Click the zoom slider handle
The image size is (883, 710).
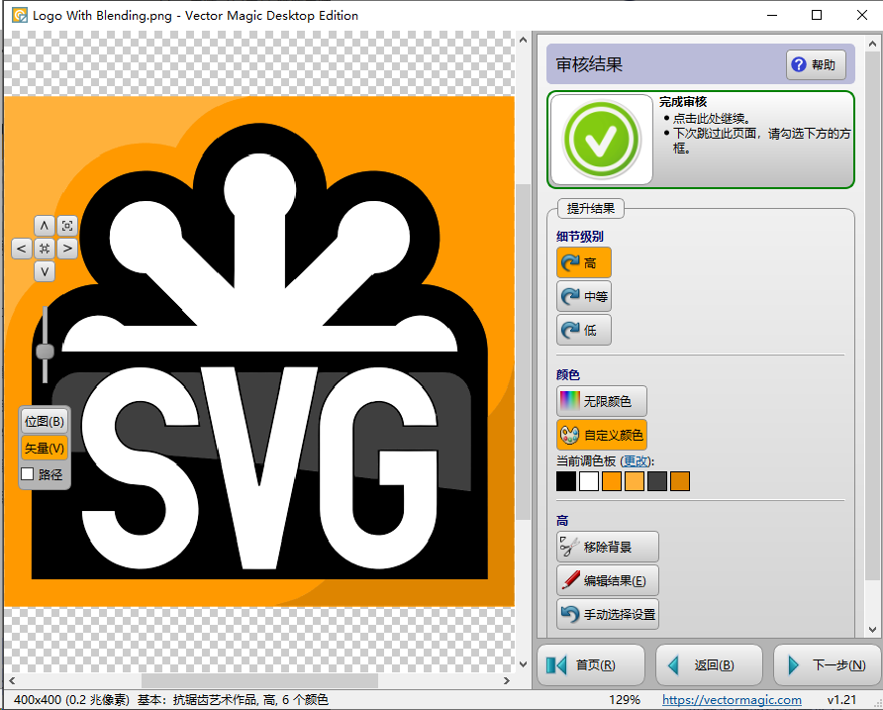pos(46,352)
